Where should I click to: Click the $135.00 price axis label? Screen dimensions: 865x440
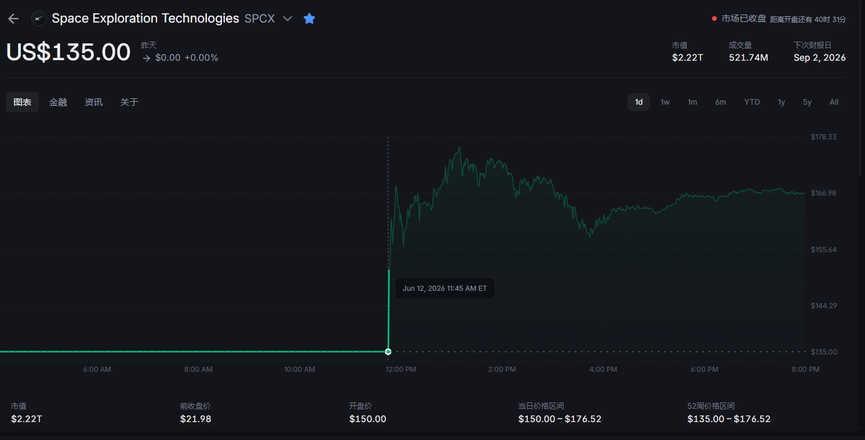click(x=824, y=352)
